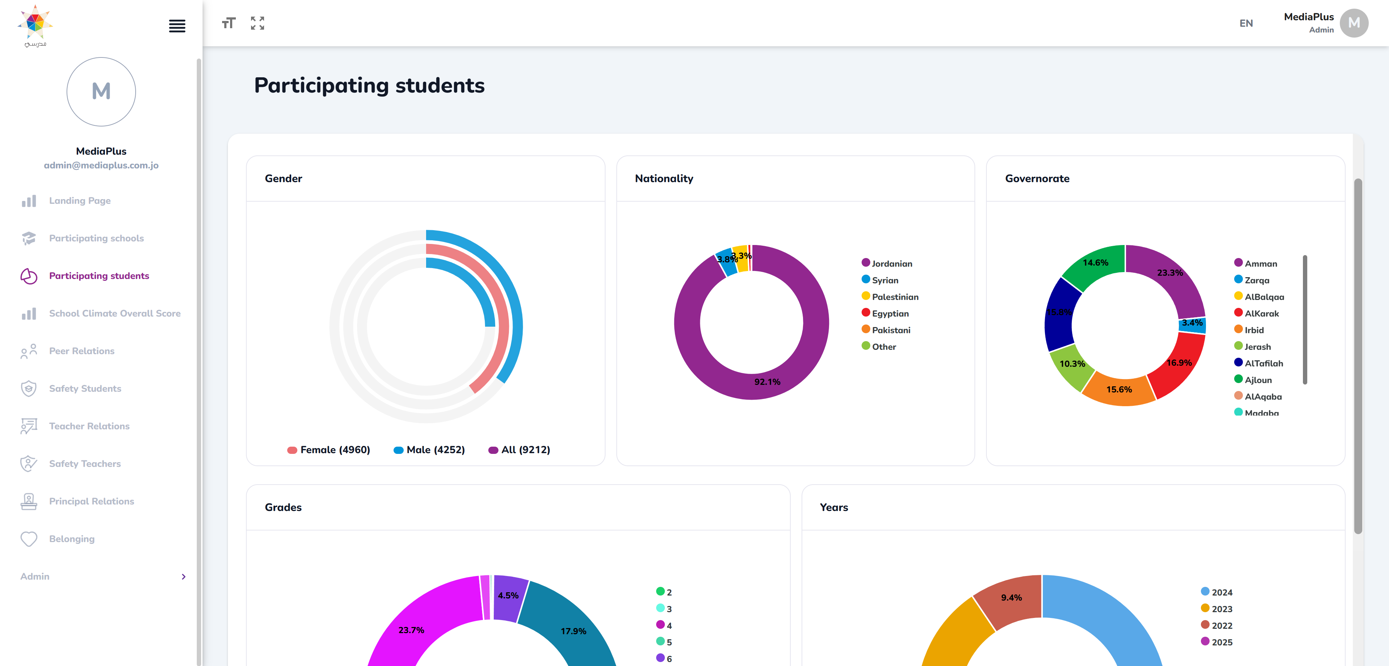
Task: Toggle Syrian legend item
Action: pos(880,280)
